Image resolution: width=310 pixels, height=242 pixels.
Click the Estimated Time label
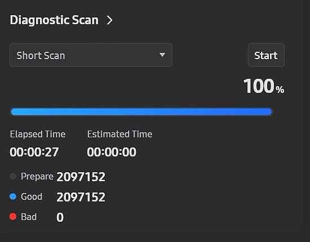click(x=120, y=134)
